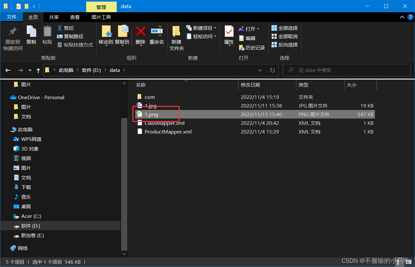Viewport: 415px width, 267px height.
Task: Copy path with 复制路径
Action: [x=70, y=37]
